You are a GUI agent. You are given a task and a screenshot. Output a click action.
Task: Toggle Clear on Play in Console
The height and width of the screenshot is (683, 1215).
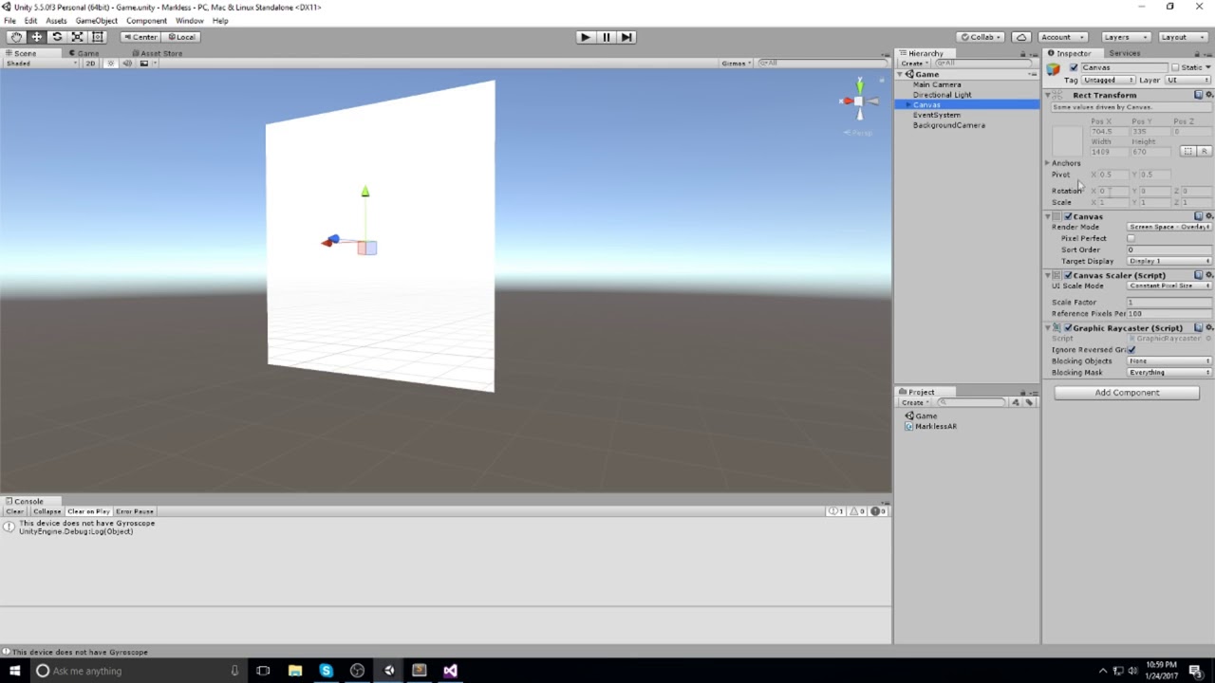click(88, 511)
